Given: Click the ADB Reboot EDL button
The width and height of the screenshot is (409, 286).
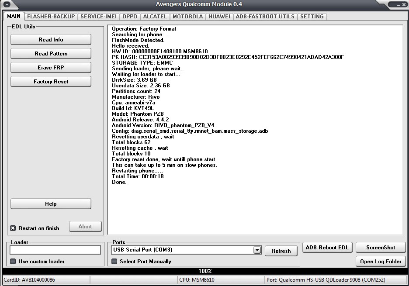Looking at the screenshot, I should [x=327, y=248].
